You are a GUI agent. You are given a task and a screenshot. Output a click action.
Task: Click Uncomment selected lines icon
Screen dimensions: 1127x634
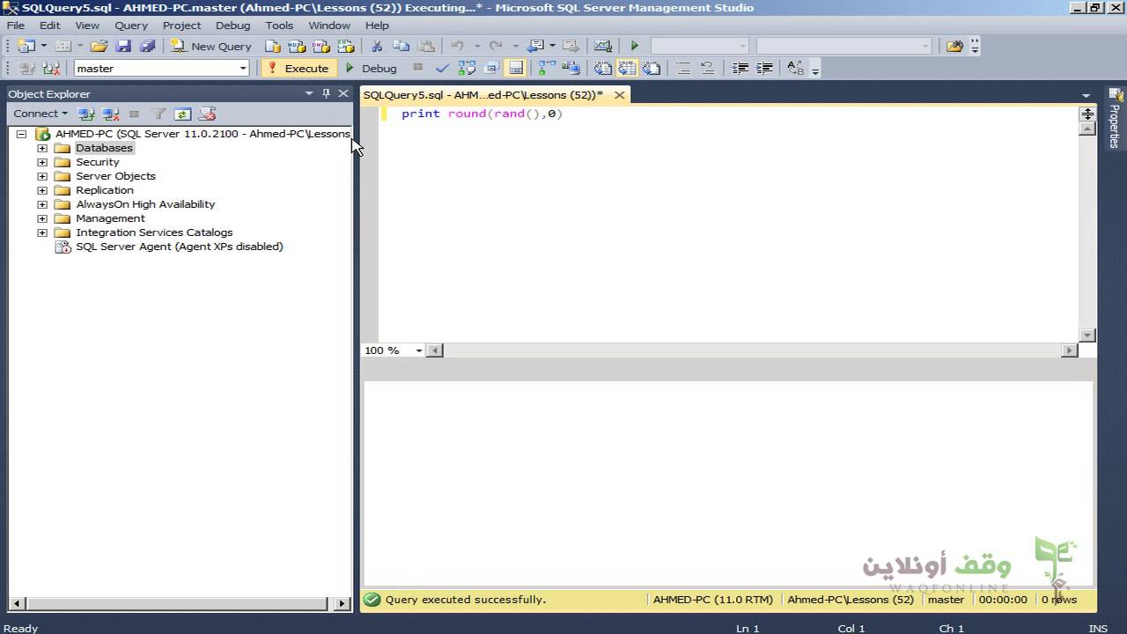coord(707,68)
